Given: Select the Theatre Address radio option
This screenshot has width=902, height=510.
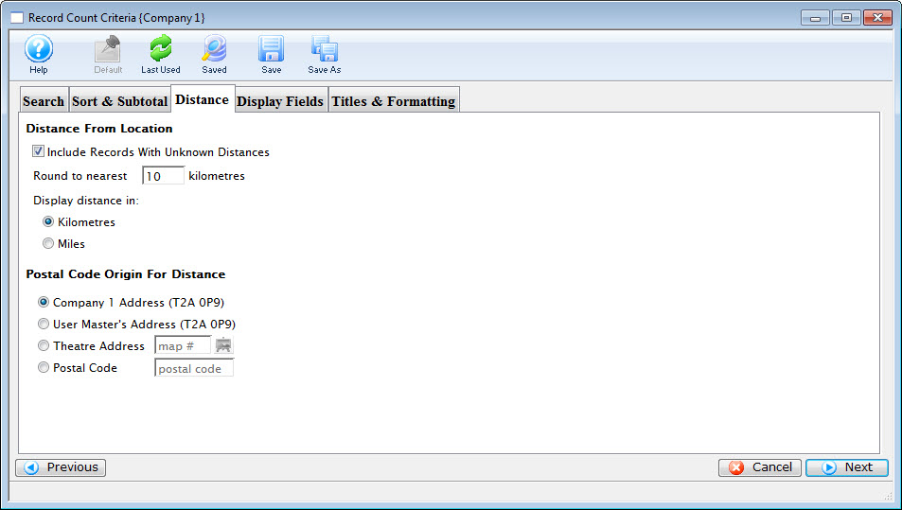Looking at the screenshot, I should click(44, 346).
